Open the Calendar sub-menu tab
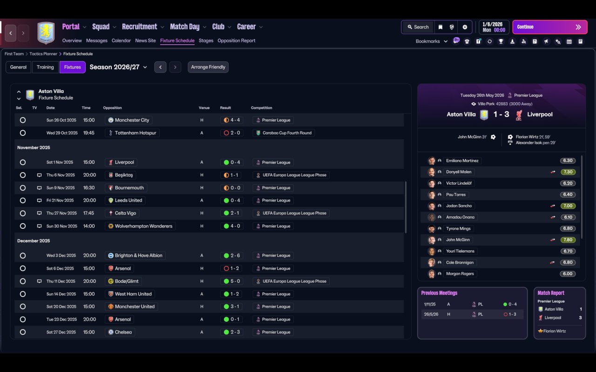The width and height of the screenshot is (596, 372). pos(121,40)
